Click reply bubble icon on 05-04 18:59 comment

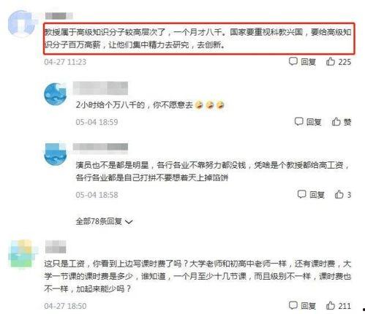click(299, 121)
